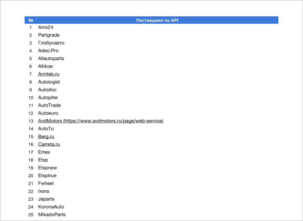Select the Autodoc entry

[x=47, y=90]
